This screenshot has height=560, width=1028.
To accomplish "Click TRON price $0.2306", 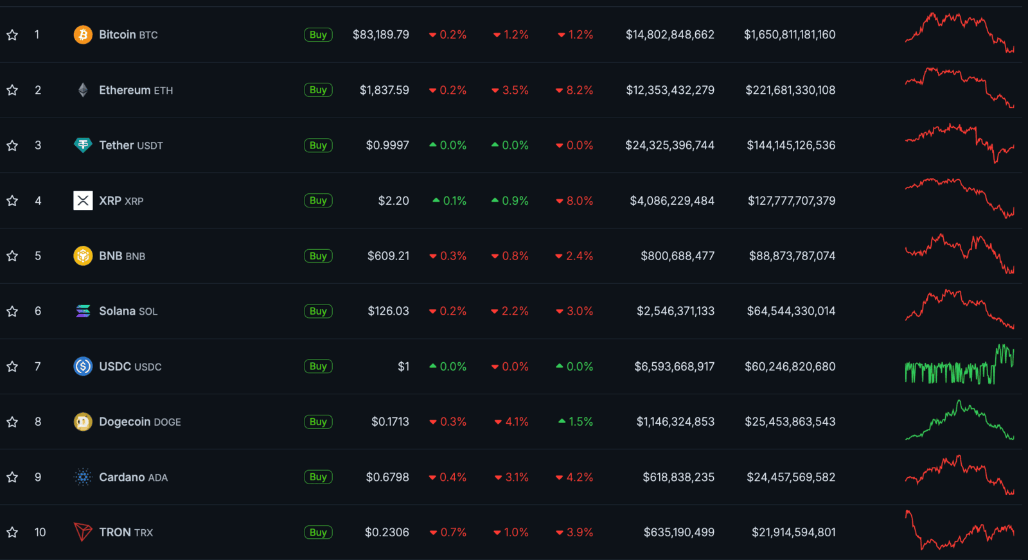I will tap(387, 532).
